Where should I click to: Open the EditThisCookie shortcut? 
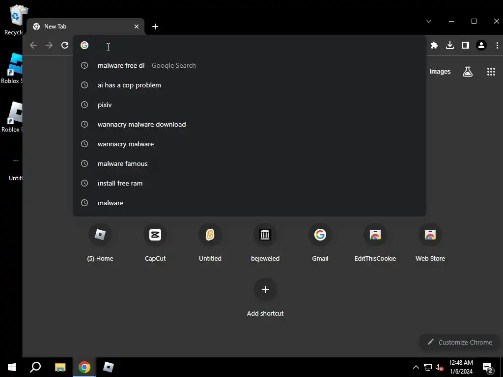click(x=375, y=243)
